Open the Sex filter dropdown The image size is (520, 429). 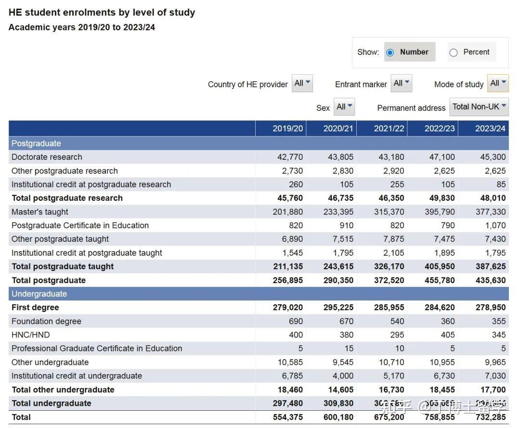[344, 107]
